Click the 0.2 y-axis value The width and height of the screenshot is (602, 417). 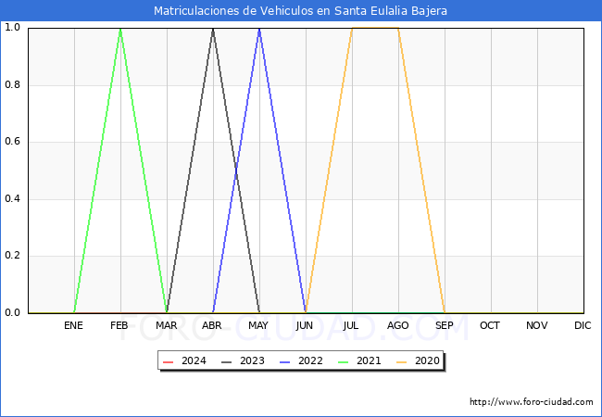click(12, 256)
